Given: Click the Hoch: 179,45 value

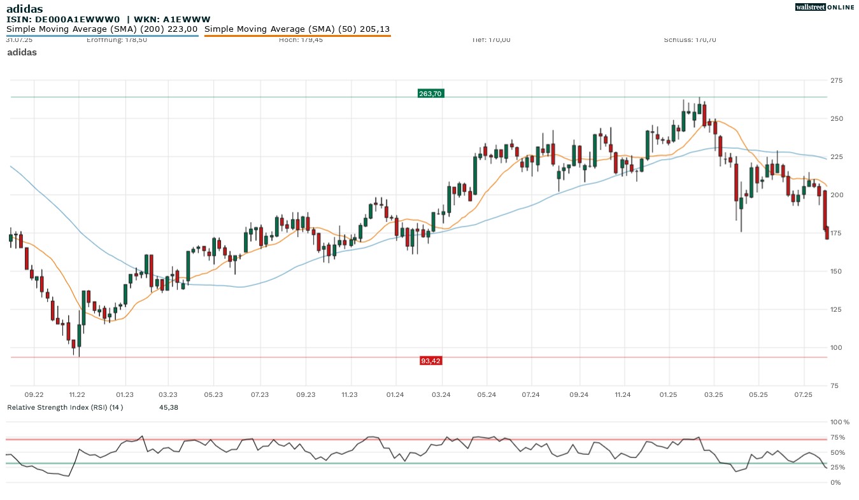Looking at the screenshot, I should tap(301, 39).
